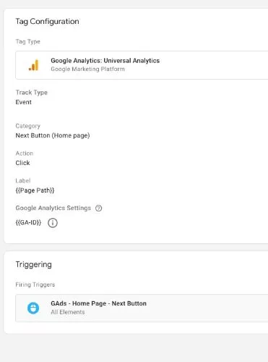Image resolution: width=268 pixels, height=362 pixels.
Task: Click the All Elements trigger type text
Action: point(68,312)
